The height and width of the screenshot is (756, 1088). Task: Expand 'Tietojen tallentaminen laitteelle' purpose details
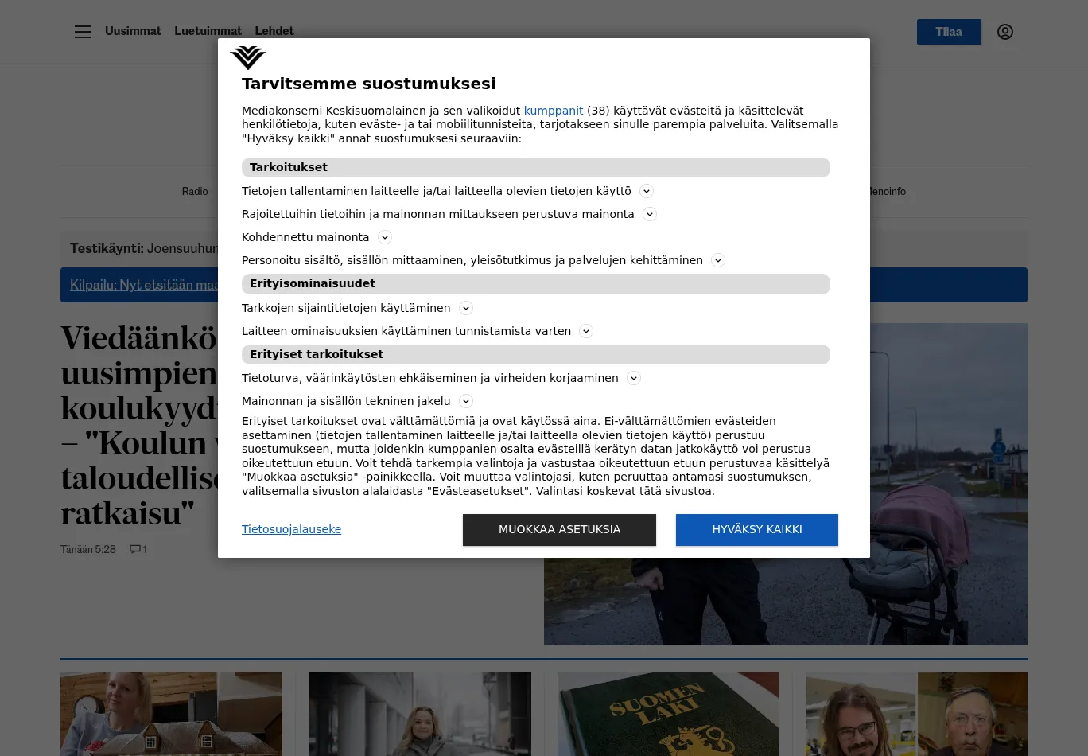coord(647,191)
